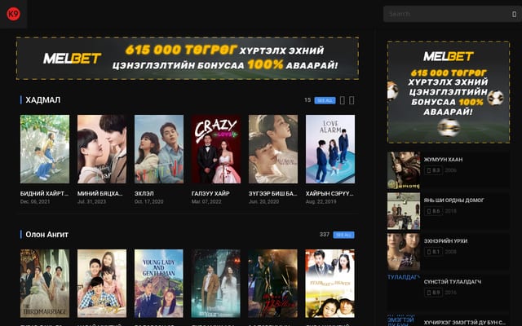Screen dimensions: 522x326
Task: Focus the Search input field
Action: (x=446, y=14)
